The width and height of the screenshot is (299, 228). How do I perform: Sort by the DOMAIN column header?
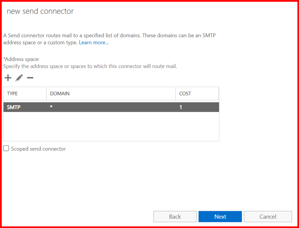click(x=60, y=94)
